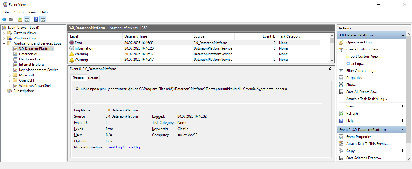
Task: Open the Event Log Online Help link
Action: tap(124, 147)
